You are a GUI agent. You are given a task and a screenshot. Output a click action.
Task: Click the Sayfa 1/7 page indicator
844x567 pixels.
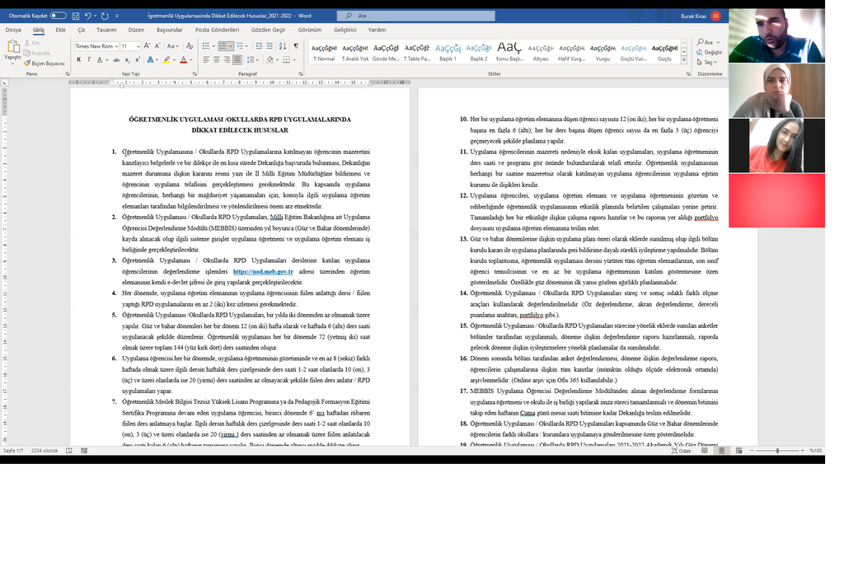13,451
